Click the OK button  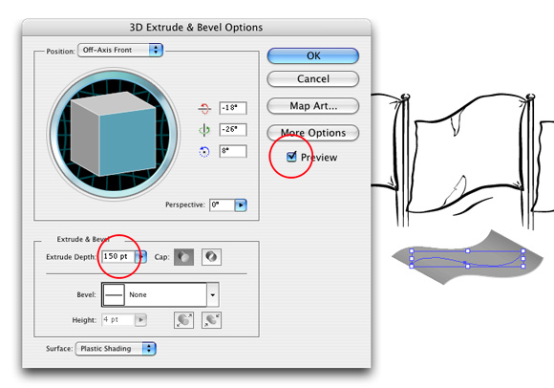tap(313, 55)
